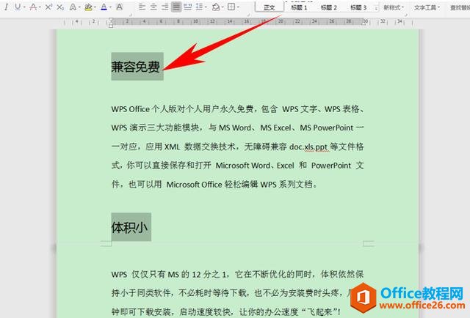Image resolution: width=470 pixels, height=318 pixels.
Task: Click the borders icon
Action: (x=231, y=7)
